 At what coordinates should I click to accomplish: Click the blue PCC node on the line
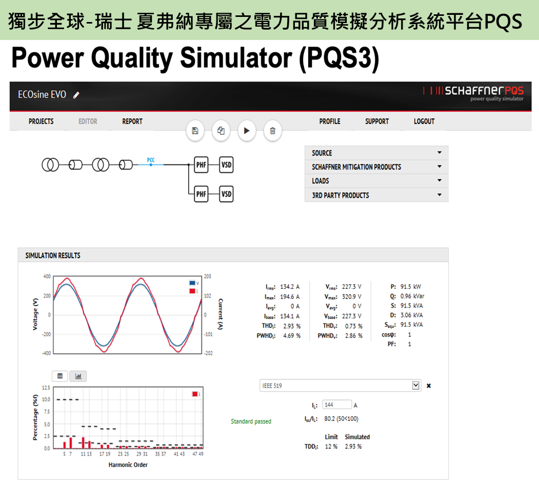[x=151, y=165]
